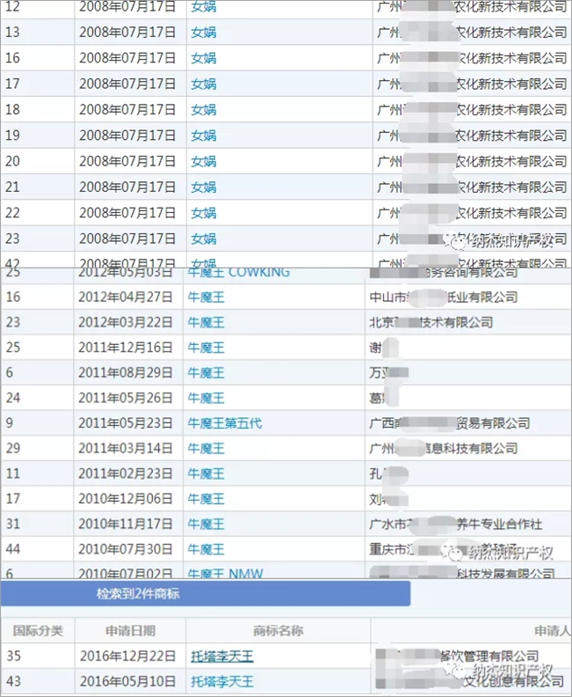
Task: Click class number 19 cell
Action: pos(12,136)
